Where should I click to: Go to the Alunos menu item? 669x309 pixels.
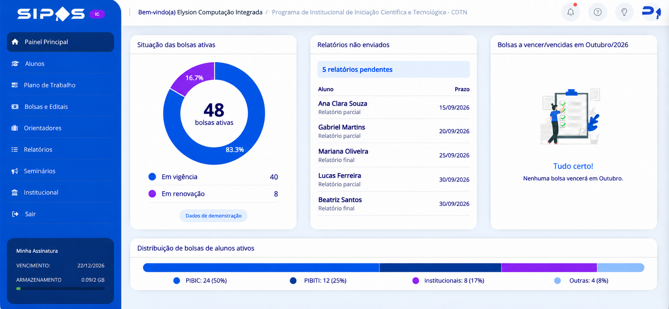(x=60, y=64)
